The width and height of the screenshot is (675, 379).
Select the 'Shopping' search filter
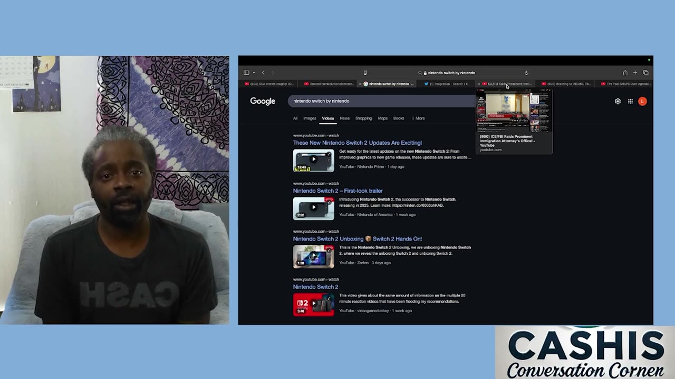363,118
